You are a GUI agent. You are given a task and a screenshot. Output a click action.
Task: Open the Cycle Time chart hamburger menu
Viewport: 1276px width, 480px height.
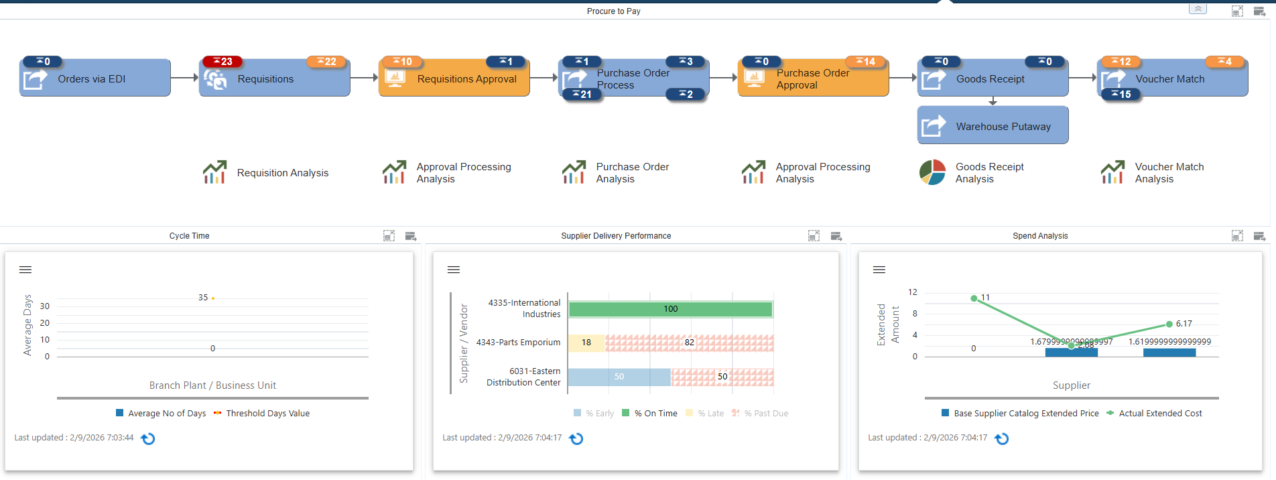point(25,269)
